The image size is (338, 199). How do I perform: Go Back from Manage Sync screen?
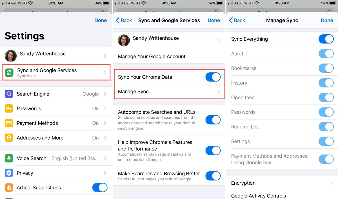coord(237,20)
